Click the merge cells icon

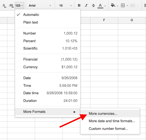[x=133, y=5]
